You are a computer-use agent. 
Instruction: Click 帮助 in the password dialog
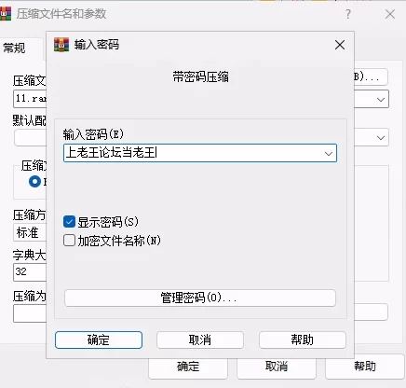pyautogui.click(x=303, y=339)
